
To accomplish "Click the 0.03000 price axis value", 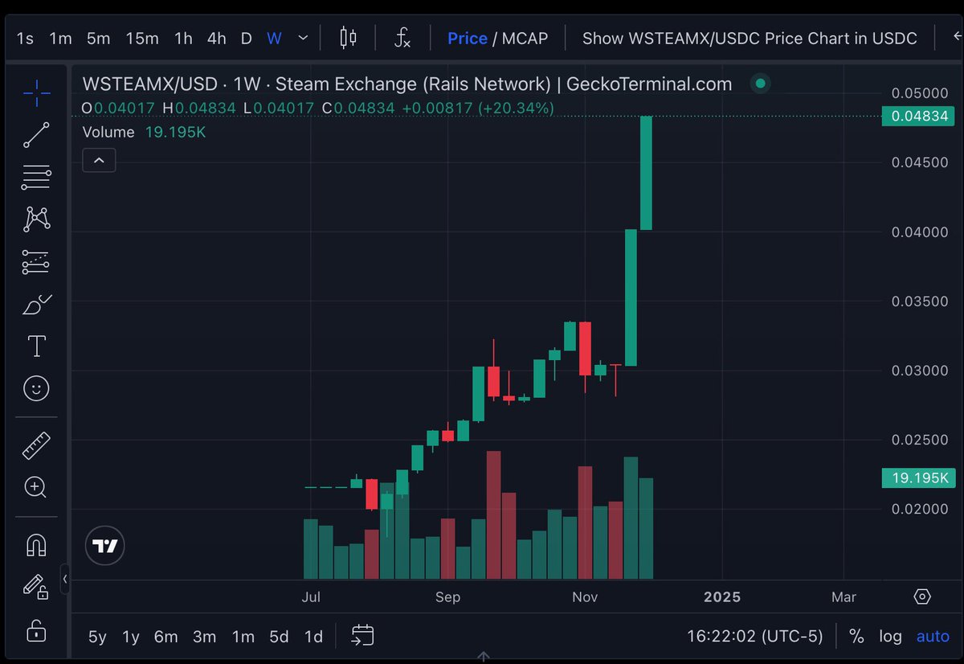I will 920,371.
